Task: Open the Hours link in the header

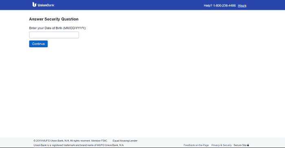Action: 242,6
